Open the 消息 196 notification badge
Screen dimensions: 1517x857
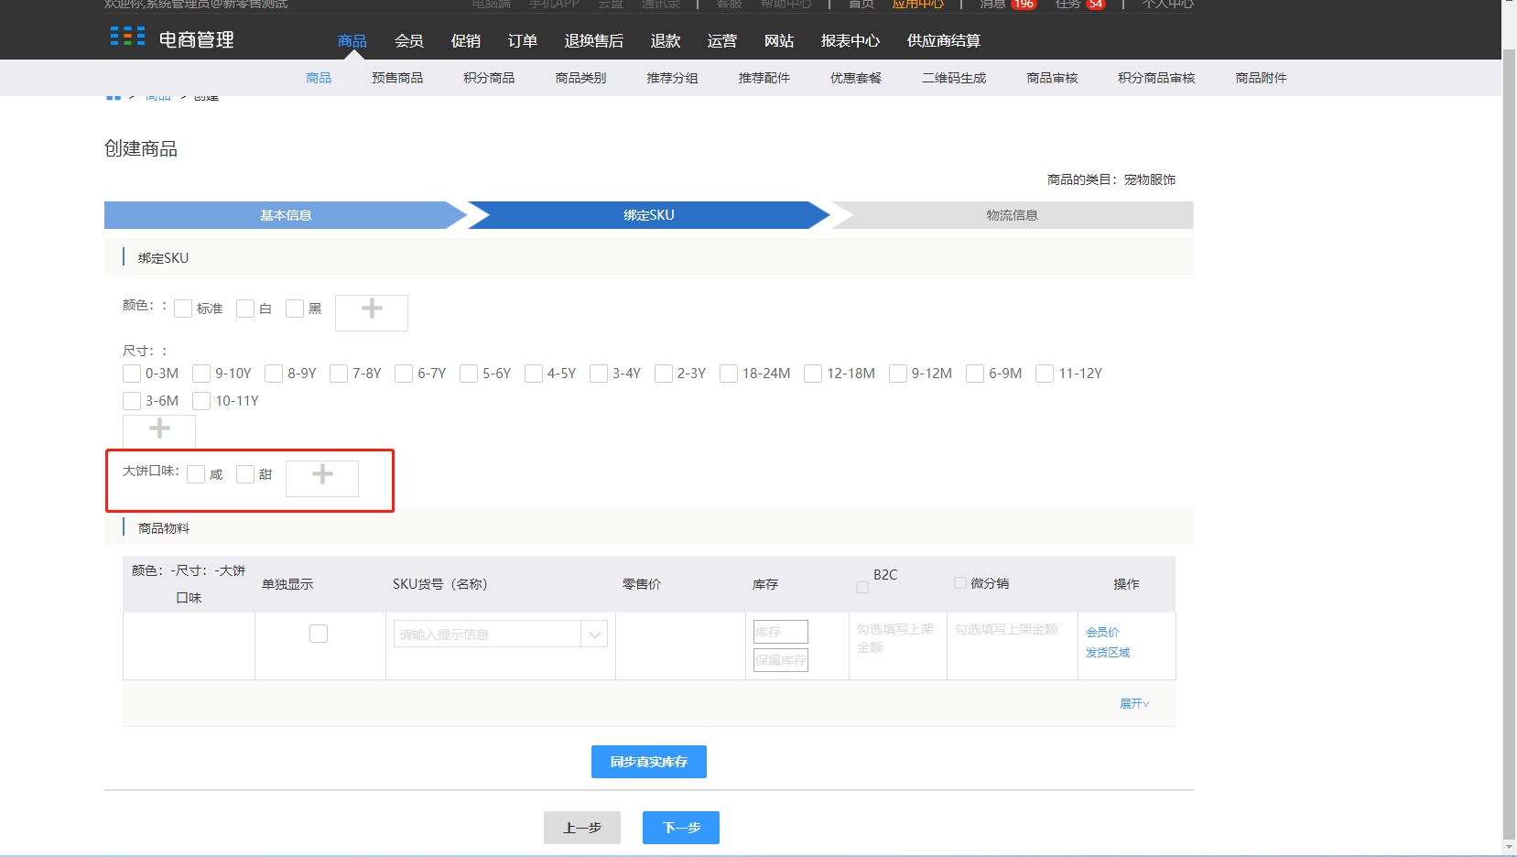click(1023, 5)
